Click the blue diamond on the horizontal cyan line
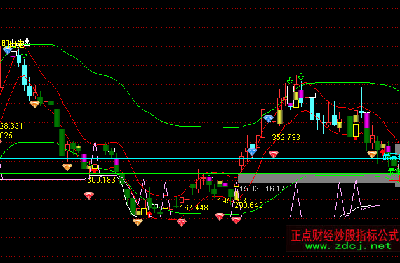Image resolution: width=400 pixels, height=263 pixels. point(252,151)
